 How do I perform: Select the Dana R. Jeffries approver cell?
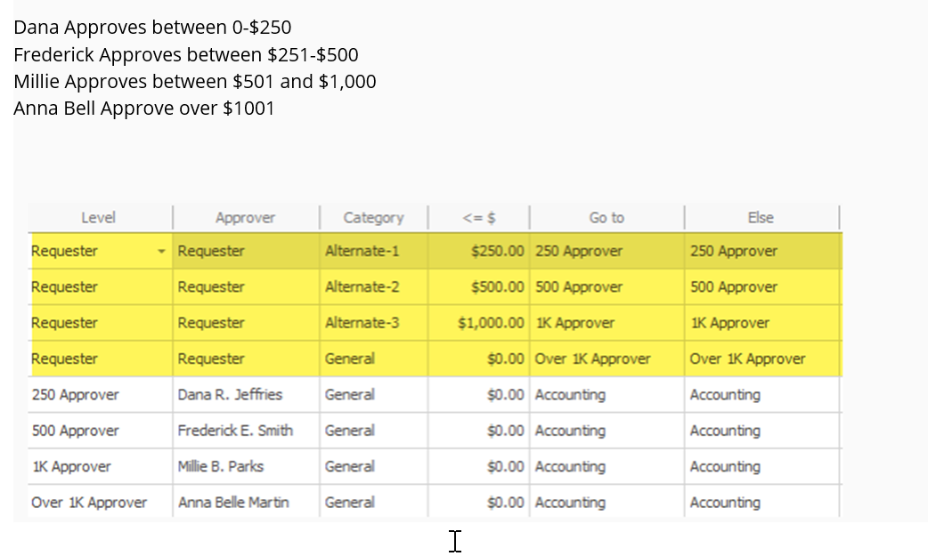tap(230, 395)
